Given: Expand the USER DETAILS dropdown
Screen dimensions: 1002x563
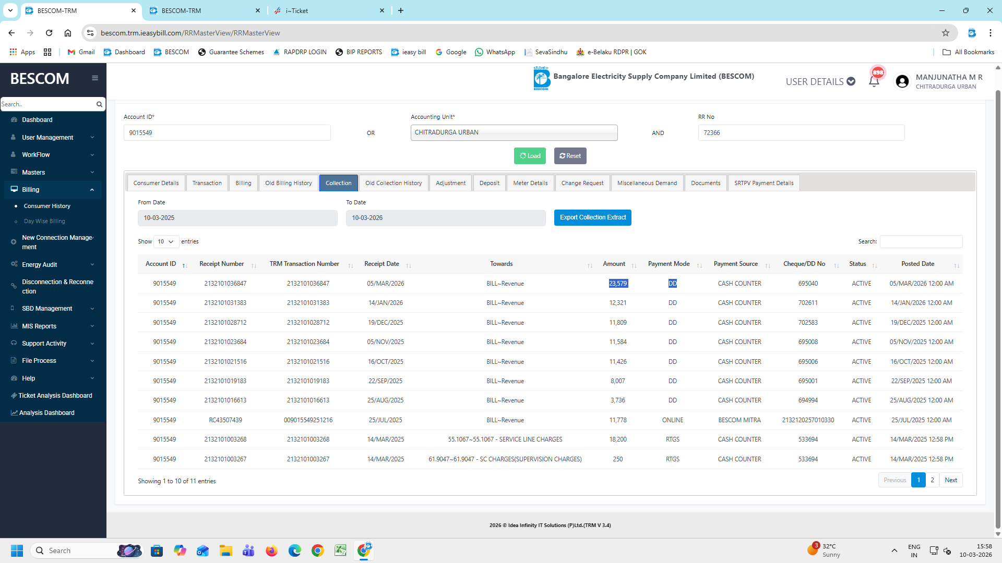Looking at the screenshot, I should [x=820, y=82].
